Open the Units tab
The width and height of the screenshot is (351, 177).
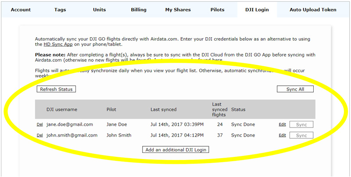[99, 9]
